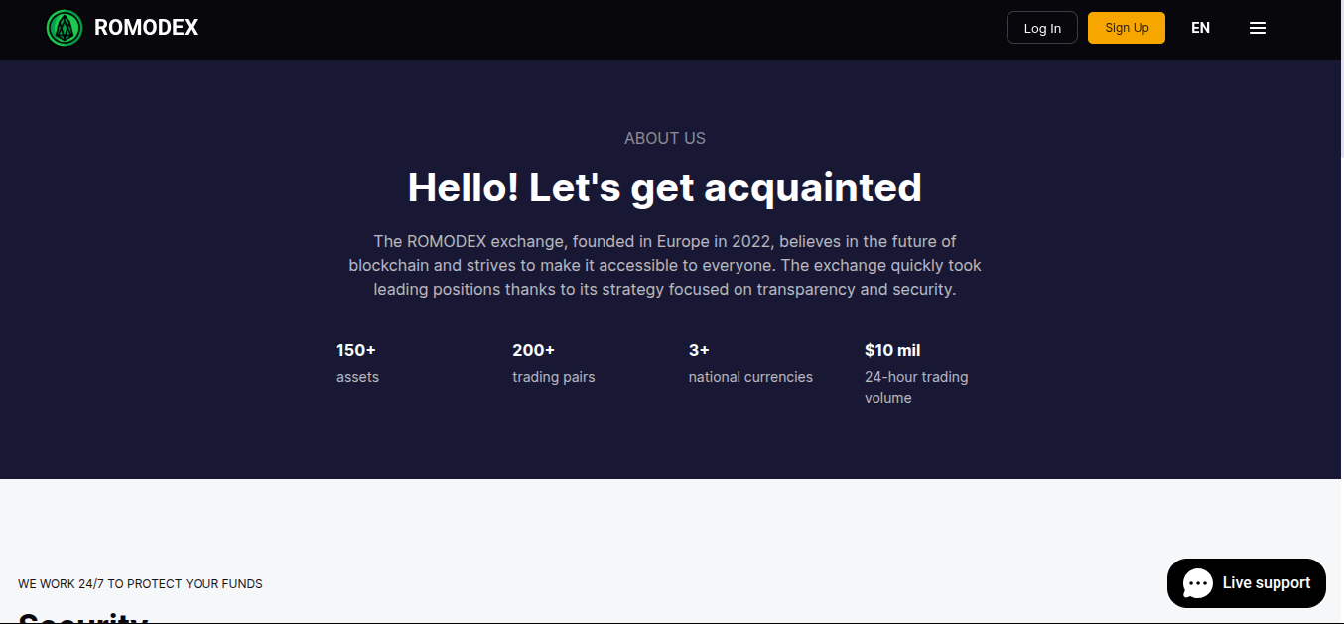Viewport: 1344px width, 624px height.
Task: Click the 3+ statistic value
Action: [x=699, y=350]
